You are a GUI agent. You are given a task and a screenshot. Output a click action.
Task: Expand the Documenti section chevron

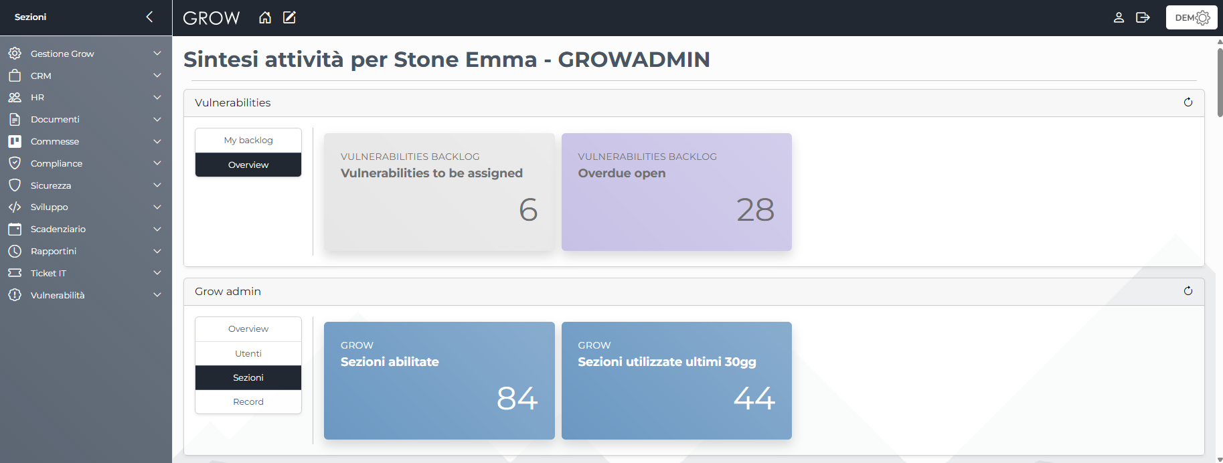157,119
